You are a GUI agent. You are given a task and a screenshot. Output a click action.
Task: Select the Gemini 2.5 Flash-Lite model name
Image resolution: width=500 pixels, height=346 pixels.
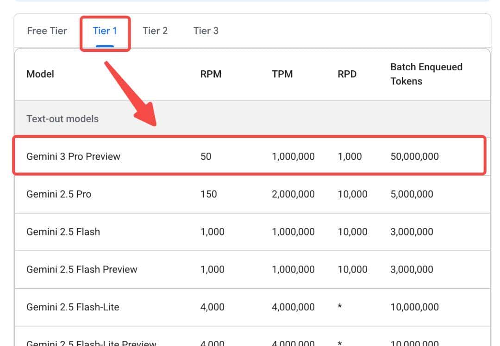(x=73, y=307)
